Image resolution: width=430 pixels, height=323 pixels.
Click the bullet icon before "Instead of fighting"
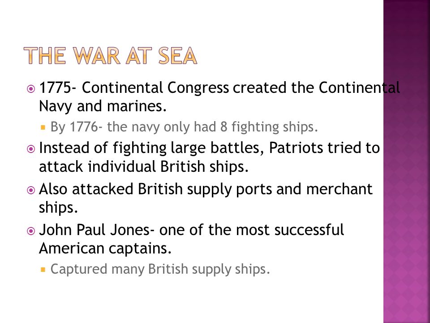(31, 149)
